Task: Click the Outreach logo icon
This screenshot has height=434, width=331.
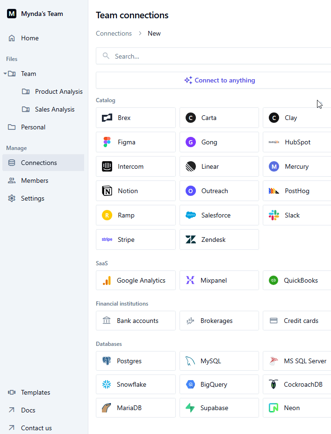Action: coord(190,191)
